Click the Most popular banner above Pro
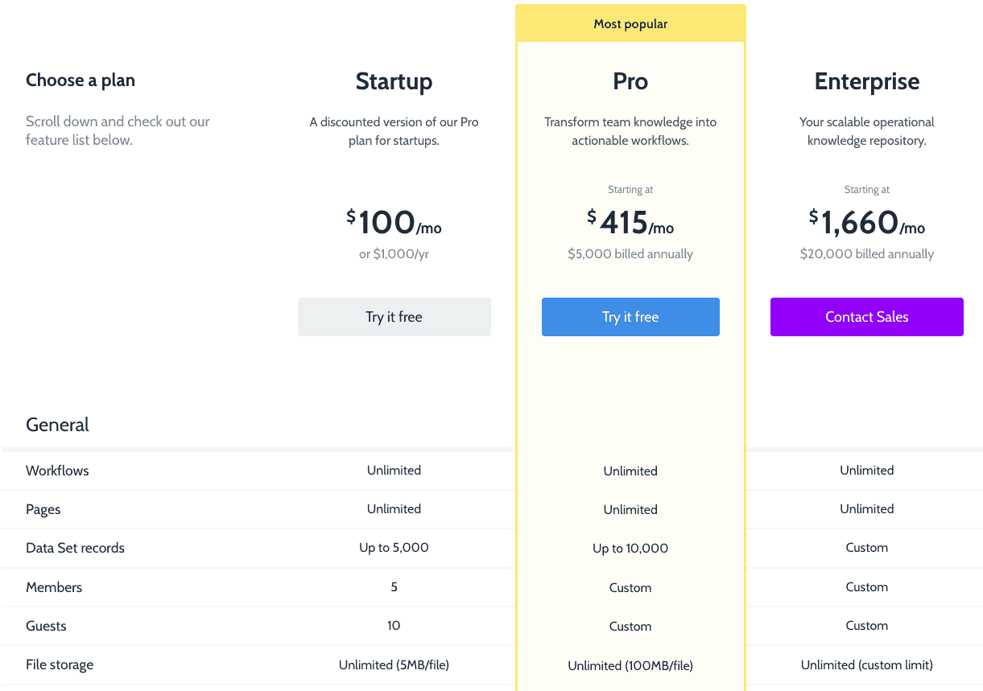This screenshot has width=983, height=691. point(630,23)
